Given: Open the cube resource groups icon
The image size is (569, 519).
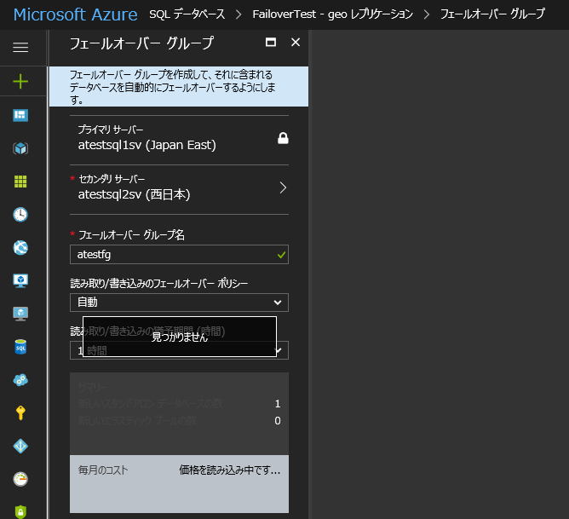Looking at the screenshot, I should pyautogui.click(x=20, y=148).
